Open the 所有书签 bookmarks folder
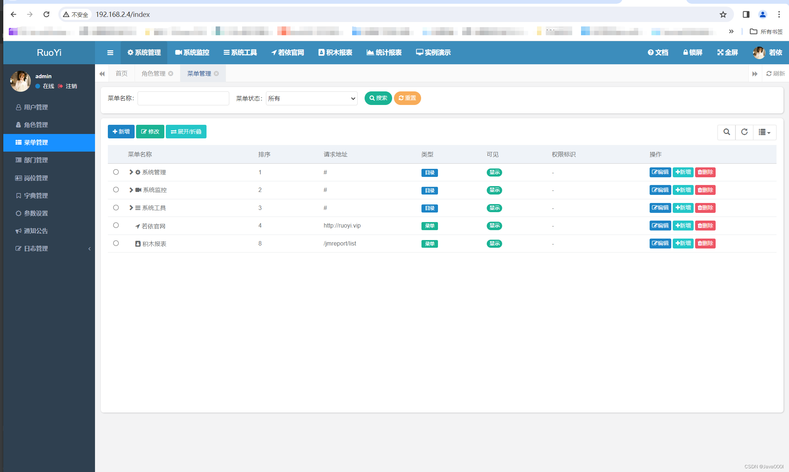This screenshot has height=472, width=789. tap(766, 32)
